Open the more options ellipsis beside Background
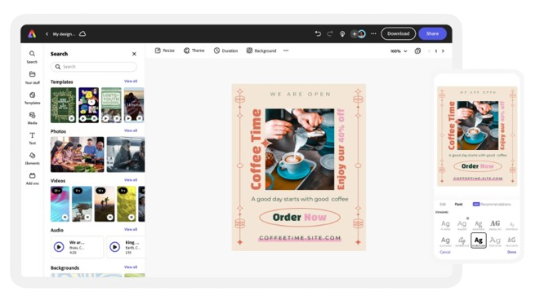Image resolution: width=553 pixels, height=300 pixels. 286,51
